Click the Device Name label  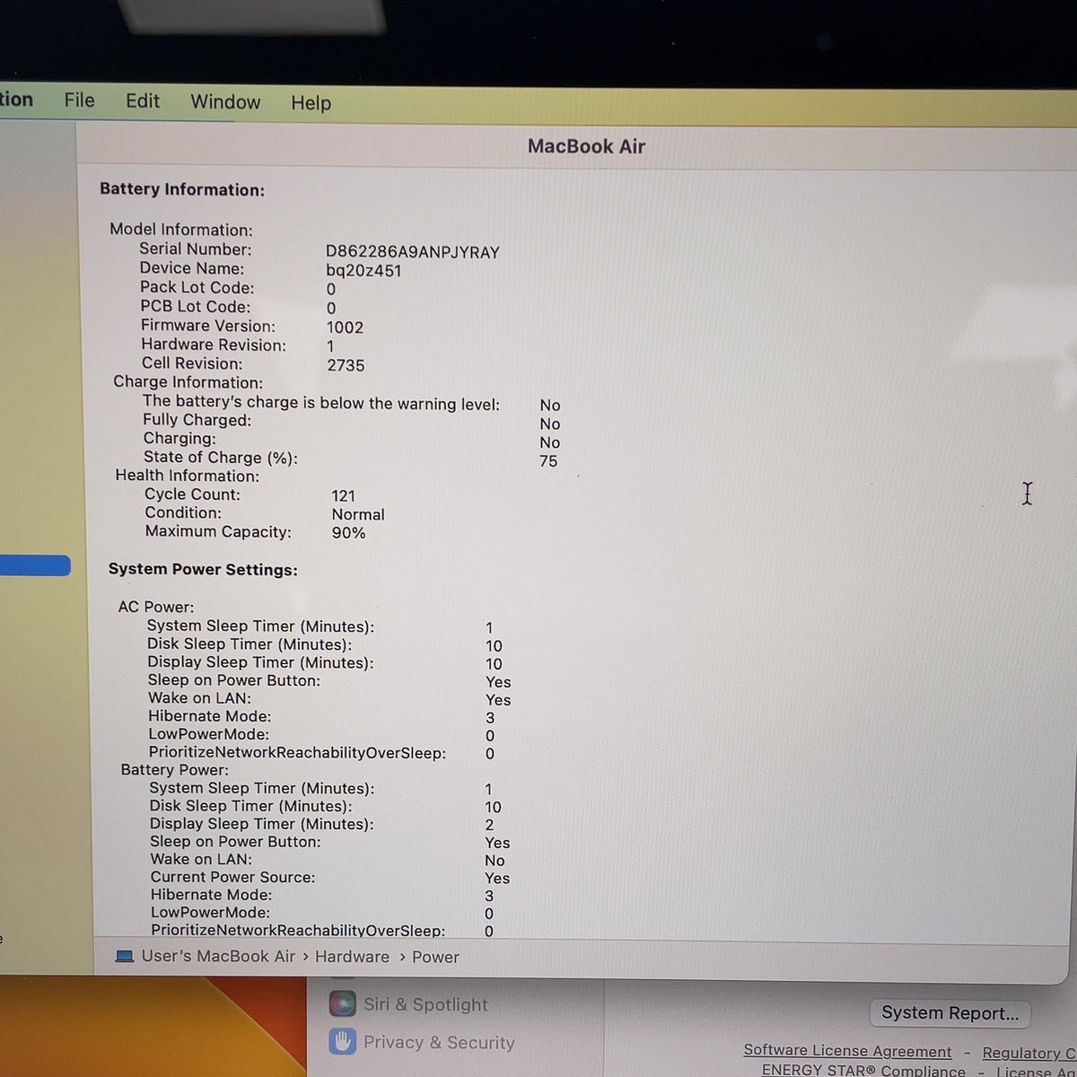pos(191,267)
